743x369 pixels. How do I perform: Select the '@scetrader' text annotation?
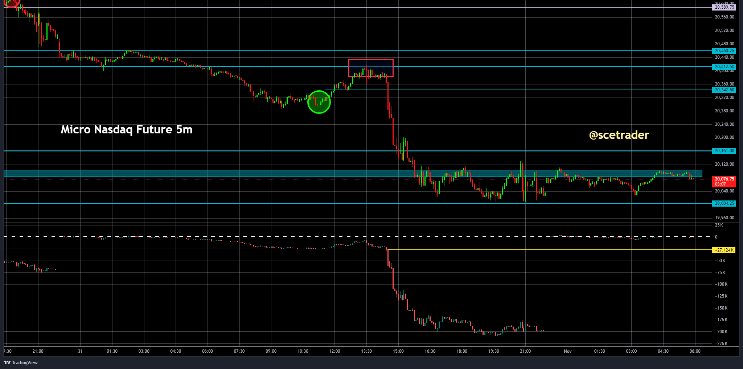tap(619, 135)
